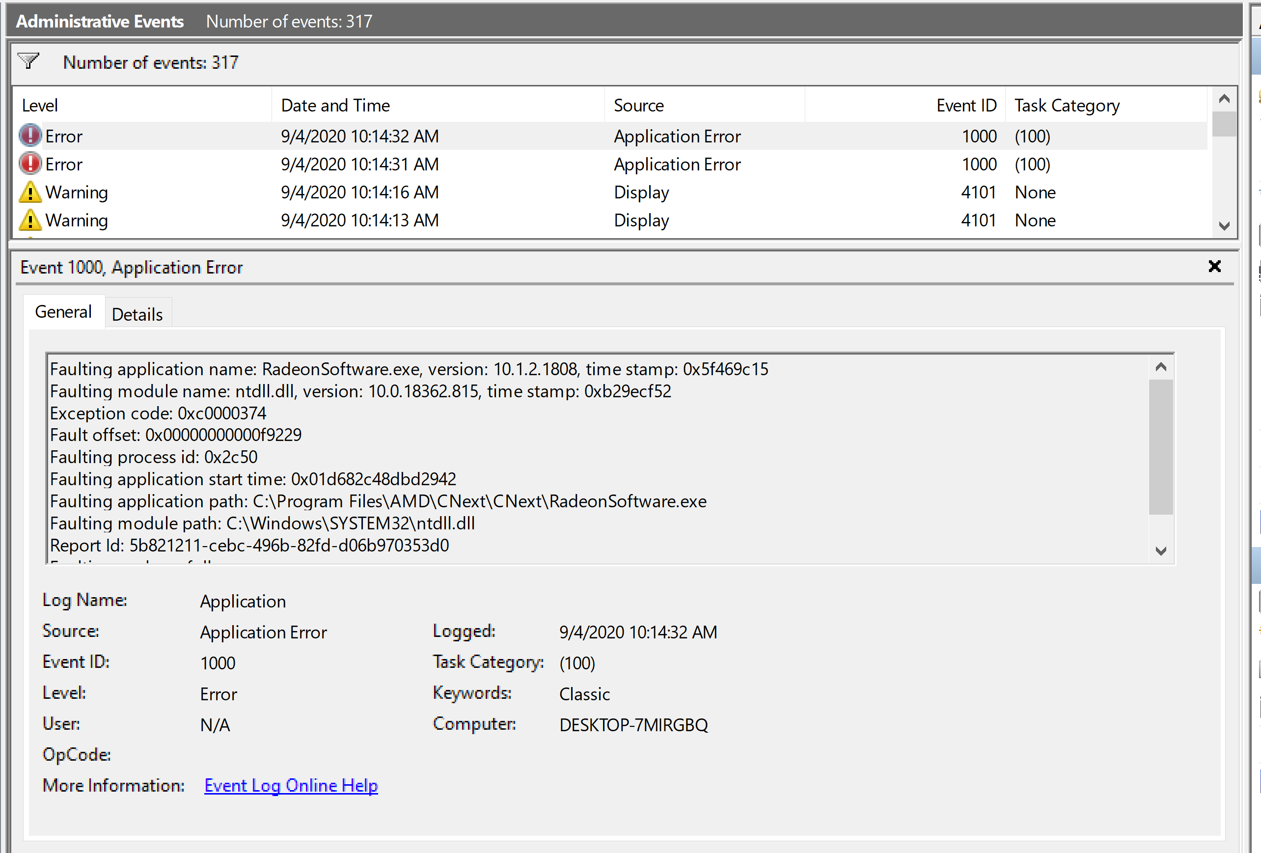Switch to the Details tab
1261x853 pixels.
point(137,314)
